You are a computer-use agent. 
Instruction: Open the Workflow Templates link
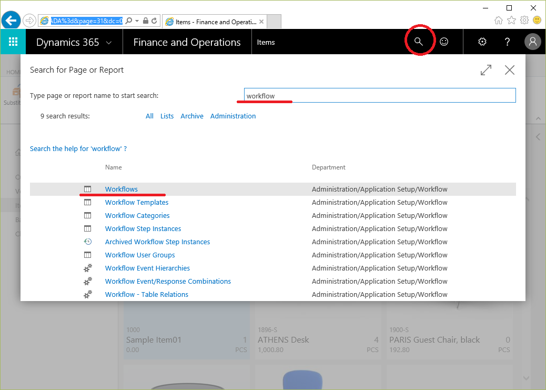tap(137, 202)
